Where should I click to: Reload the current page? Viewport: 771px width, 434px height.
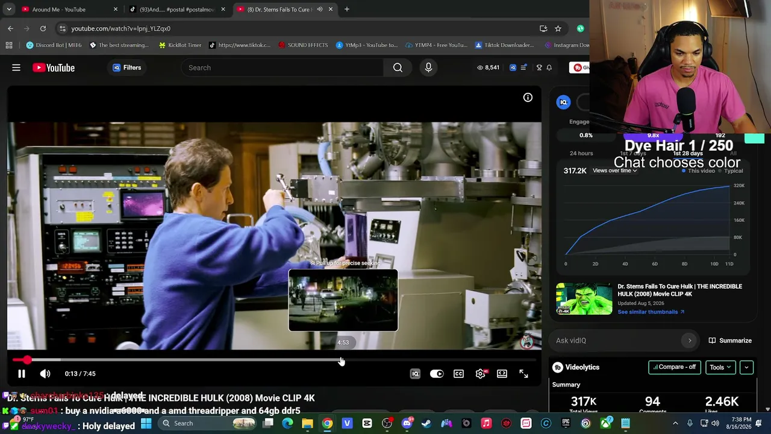tap(43, 28)
